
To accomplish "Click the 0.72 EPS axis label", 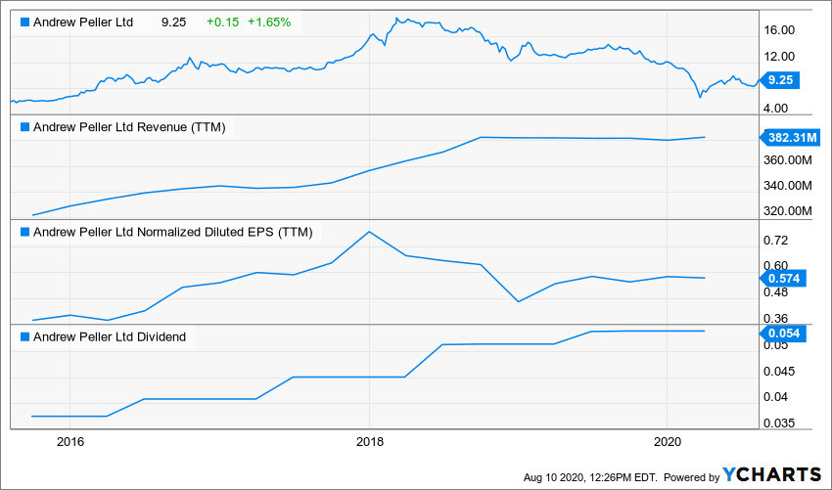I will click(x=776, y=241).
